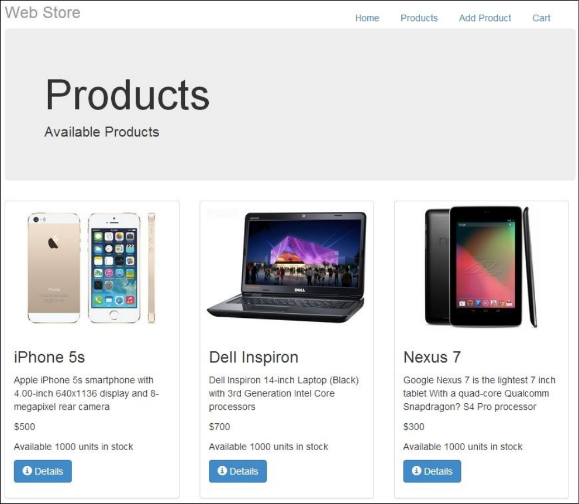Select the Nexus 7 product title
Viewport: 579px width, 504px height.
pos(432,357)
